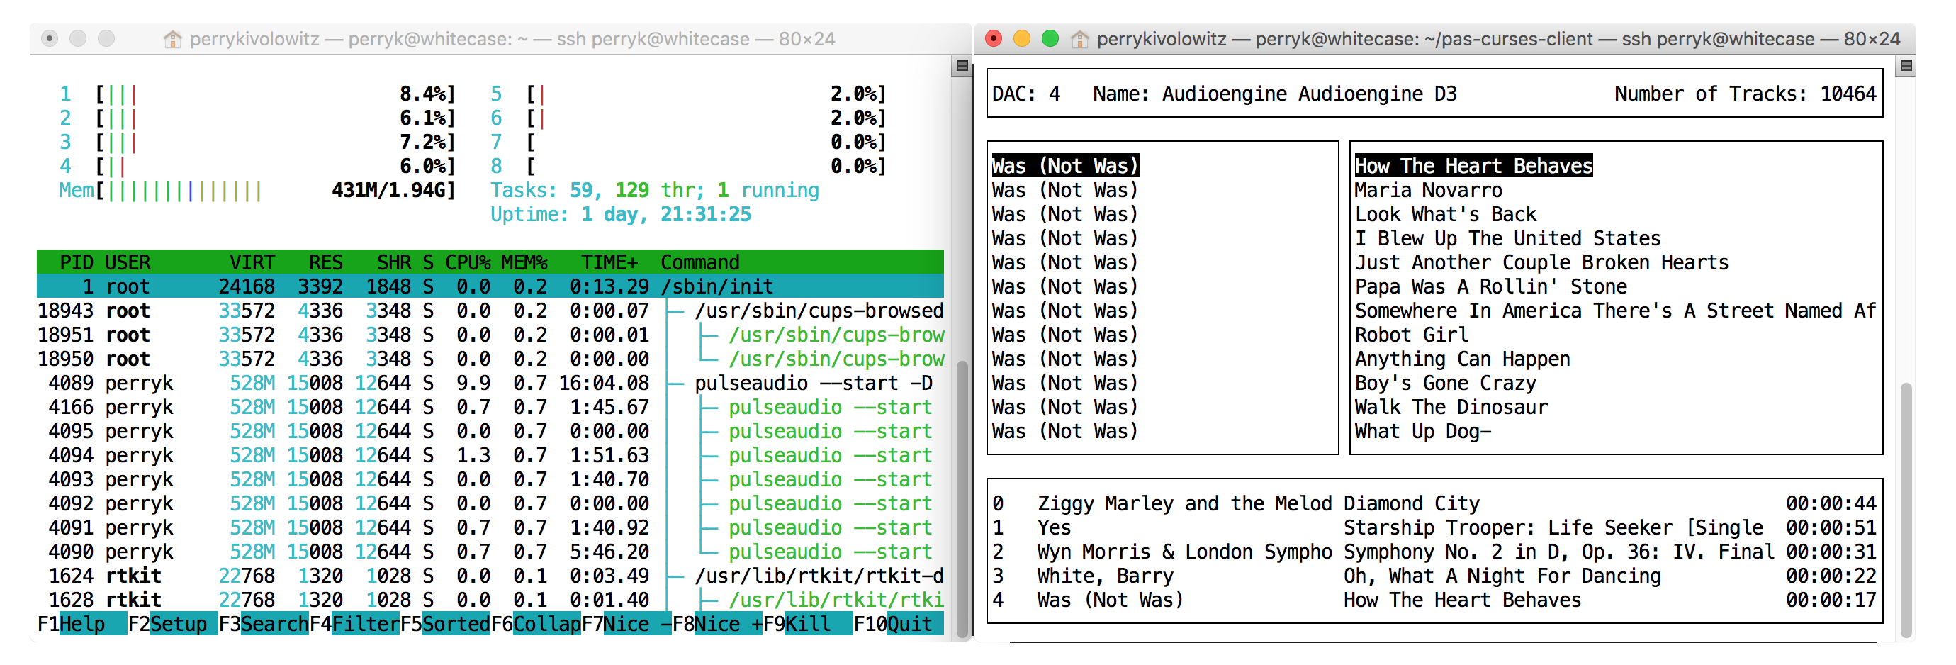The width and height of the screenshot is (1956, 665).
Task: Select DAC 0 Ziggy Marley Diamond City row
Action: point(1434,504)
